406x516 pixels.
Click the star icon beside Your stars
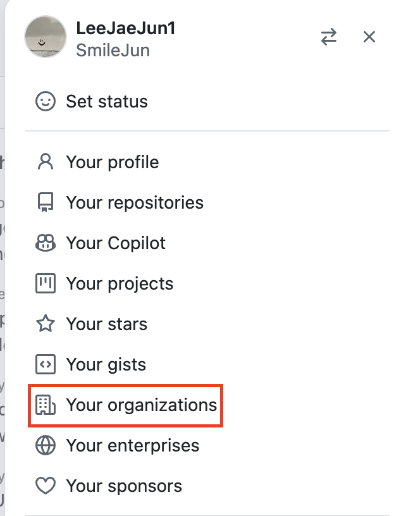click(x=46, y=324)
